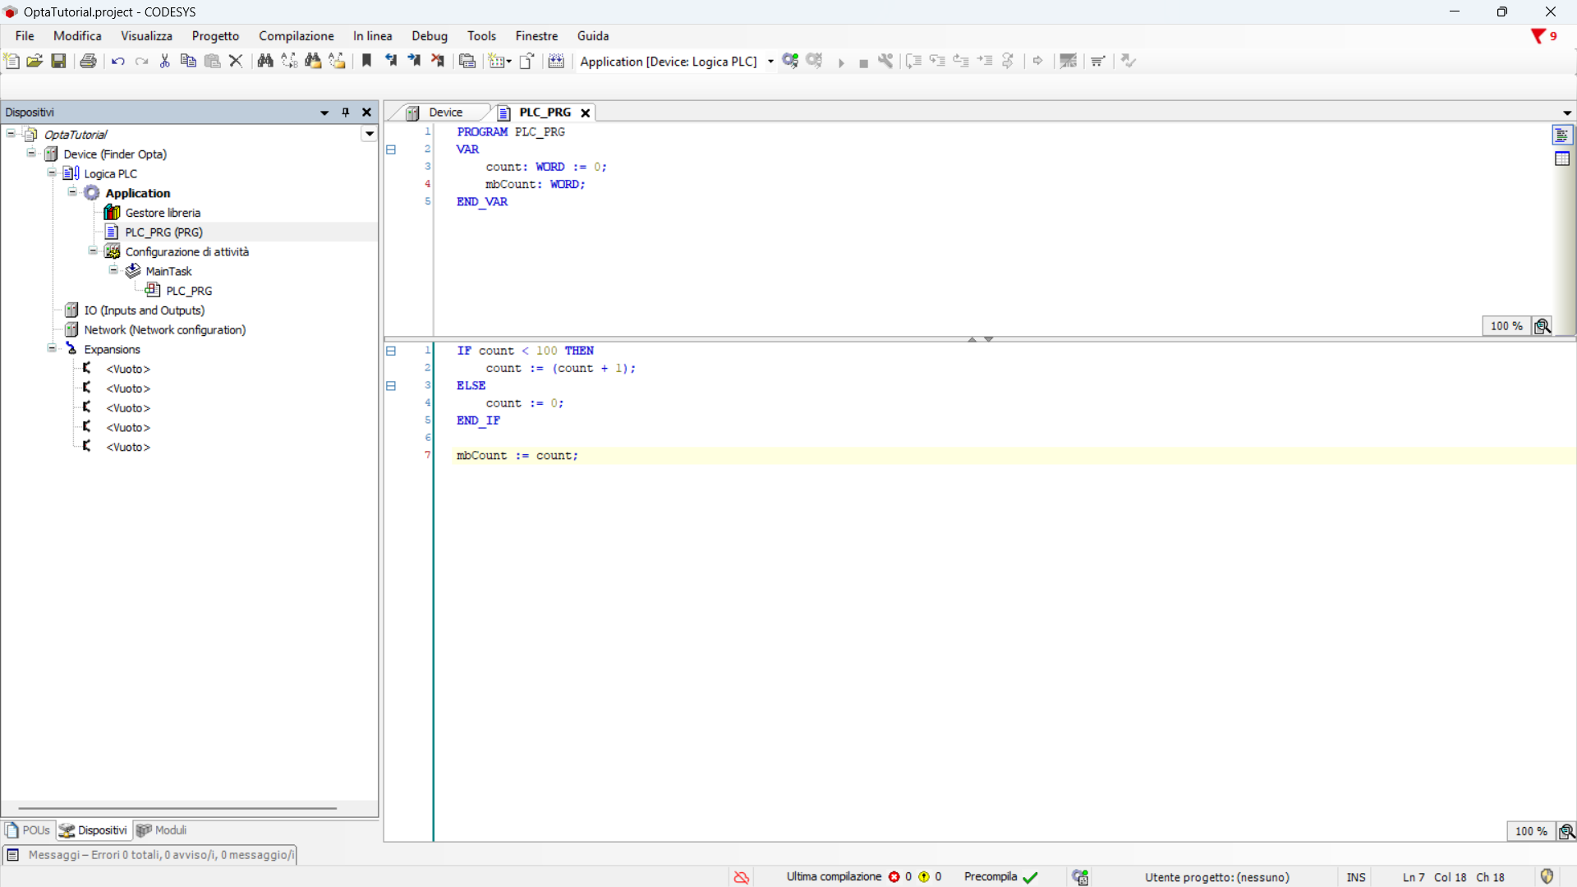Screen dimensions: 1577x887
Task: Click the Find binoculars icon
Action: tap(264, 61)
